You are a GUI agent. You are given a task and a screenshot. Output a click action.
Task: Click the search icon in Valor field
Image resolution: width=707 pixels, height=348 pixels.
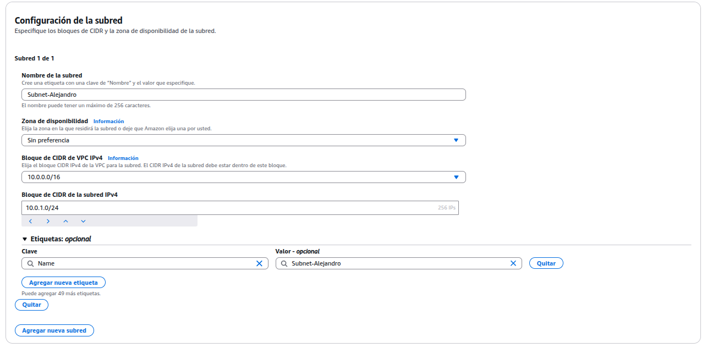click(x=284, y=263)
